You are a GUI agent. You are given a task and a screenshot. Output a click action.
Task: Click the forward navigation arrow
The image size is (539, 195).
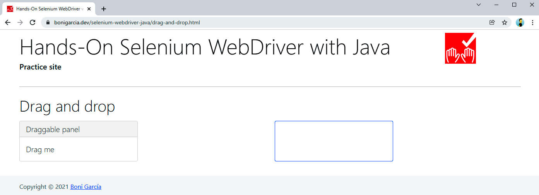[x=20, y=22]
